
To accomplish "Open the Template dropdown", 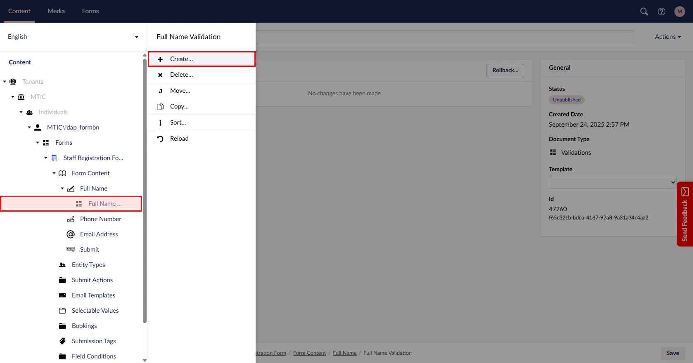I will [x=612, y=182].
